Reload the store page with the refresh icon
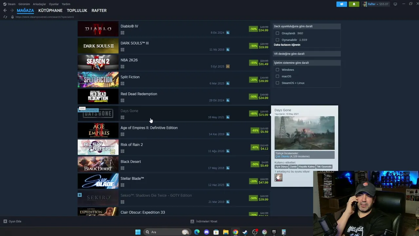Screen dimensions: 419x236 5,17
